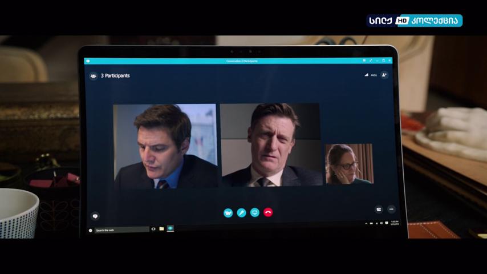Select the center man's video feed
Image resolution: width=487 pixels, height=274 pixels.
(270, 145)
